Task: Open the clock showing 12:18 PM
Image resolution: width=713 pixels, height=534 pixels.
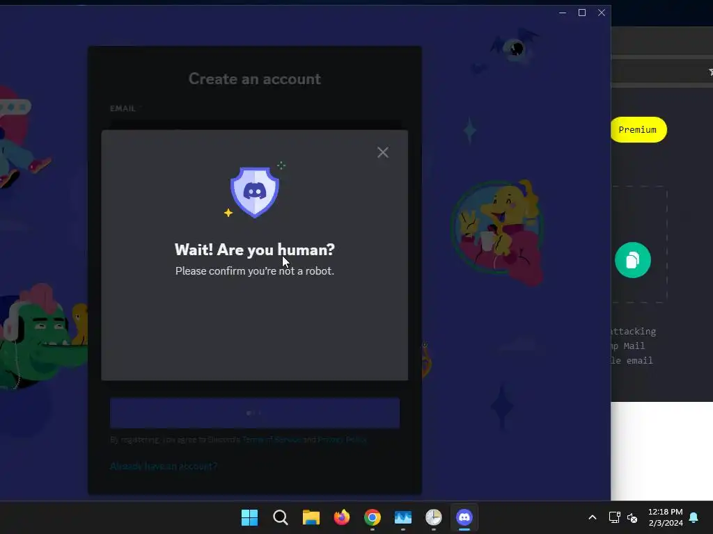Action: 665,517
